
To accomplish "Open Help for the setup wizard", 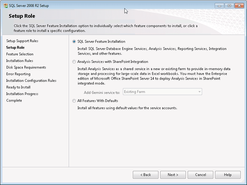I will 228,175.
